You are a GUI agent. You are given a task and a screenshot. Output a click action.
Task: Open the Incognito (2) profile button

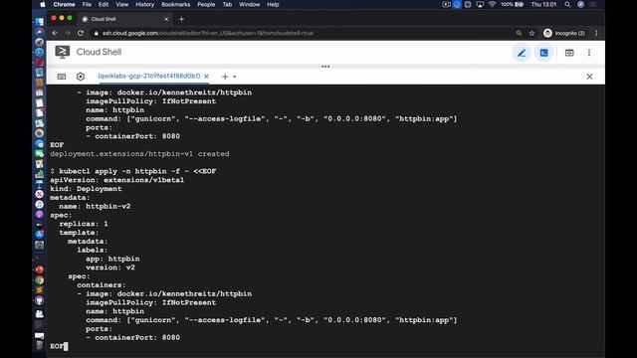point(564,33)
